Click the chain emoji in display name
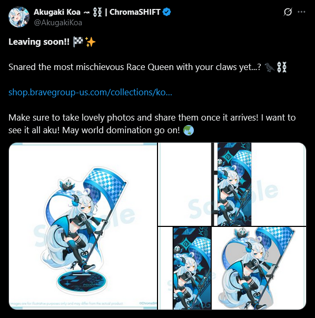315x318 pixels. click(97, 12)
